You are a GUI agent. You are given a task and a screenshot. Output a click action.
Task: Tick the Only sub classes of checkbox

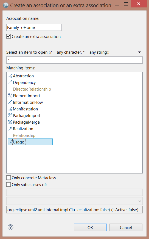[x=9, y=184]
